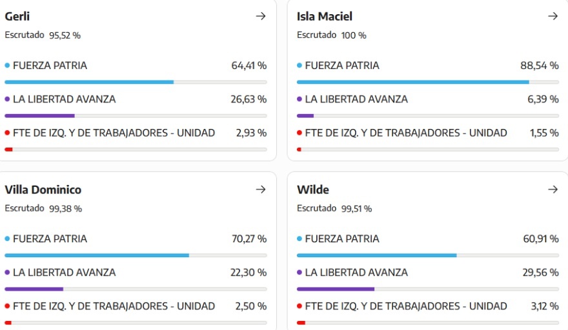This screenshot has width=568, height=330.
Task: Click Escrutado 95,52 % text in Gerli
Action: click(x=43, y=35)
